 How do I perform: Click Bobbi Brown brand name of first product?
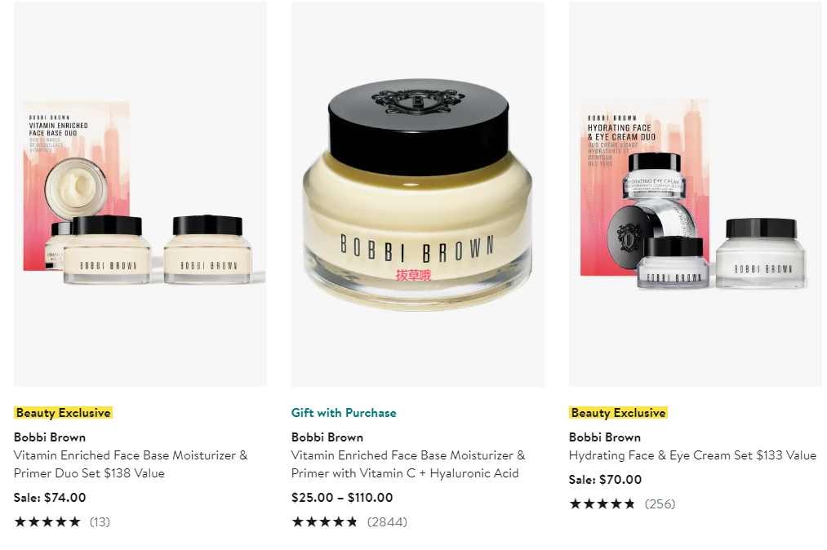coord(50,437)
